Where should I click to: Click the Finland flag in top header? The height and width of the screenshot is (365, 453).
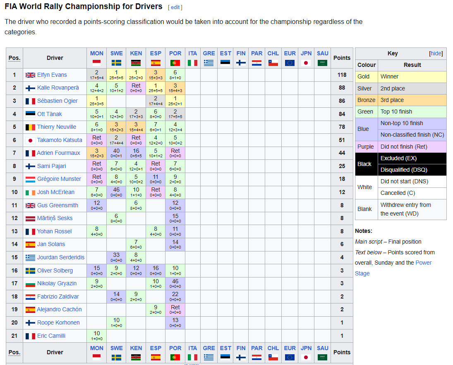click(x=241, y=63)
